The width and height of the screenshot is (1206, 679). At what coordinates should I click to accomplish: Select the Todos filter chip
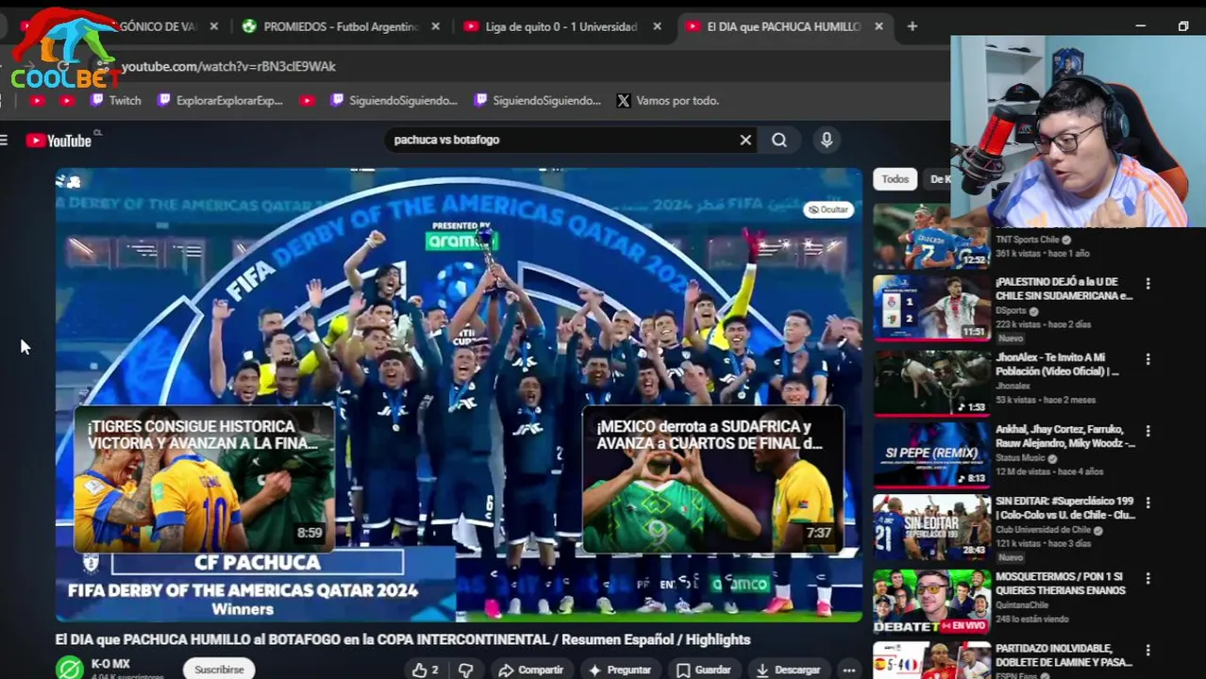click(895, 179)
